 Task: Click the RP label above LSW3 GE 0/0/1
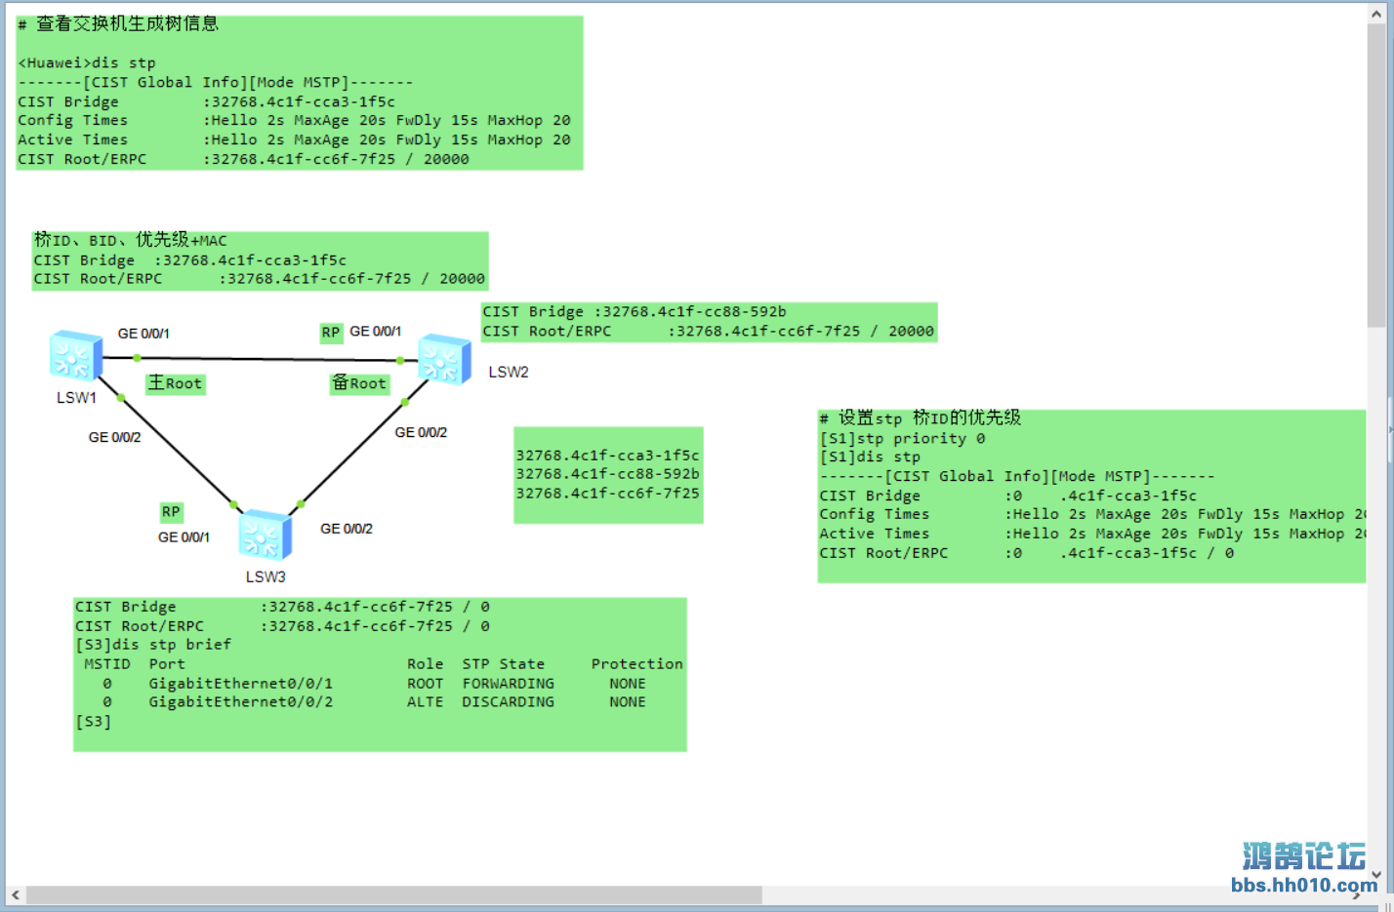(171, 512)
